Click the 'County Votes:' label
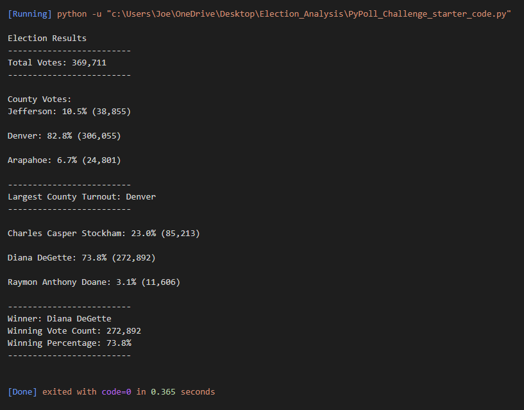Screen dimensions: 524x410 [x=39, y=99]
